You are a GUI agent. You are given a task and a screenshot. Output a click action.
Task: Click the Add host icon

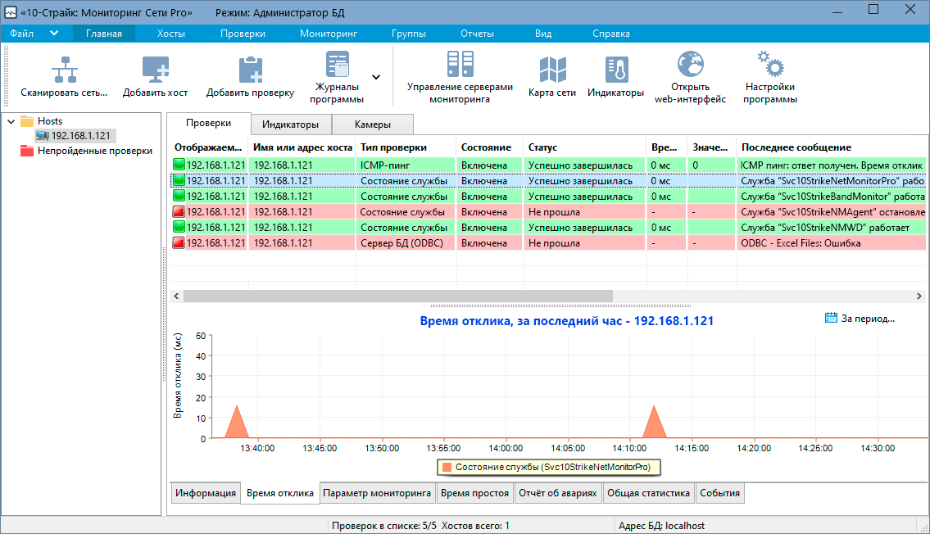[156, 70]
